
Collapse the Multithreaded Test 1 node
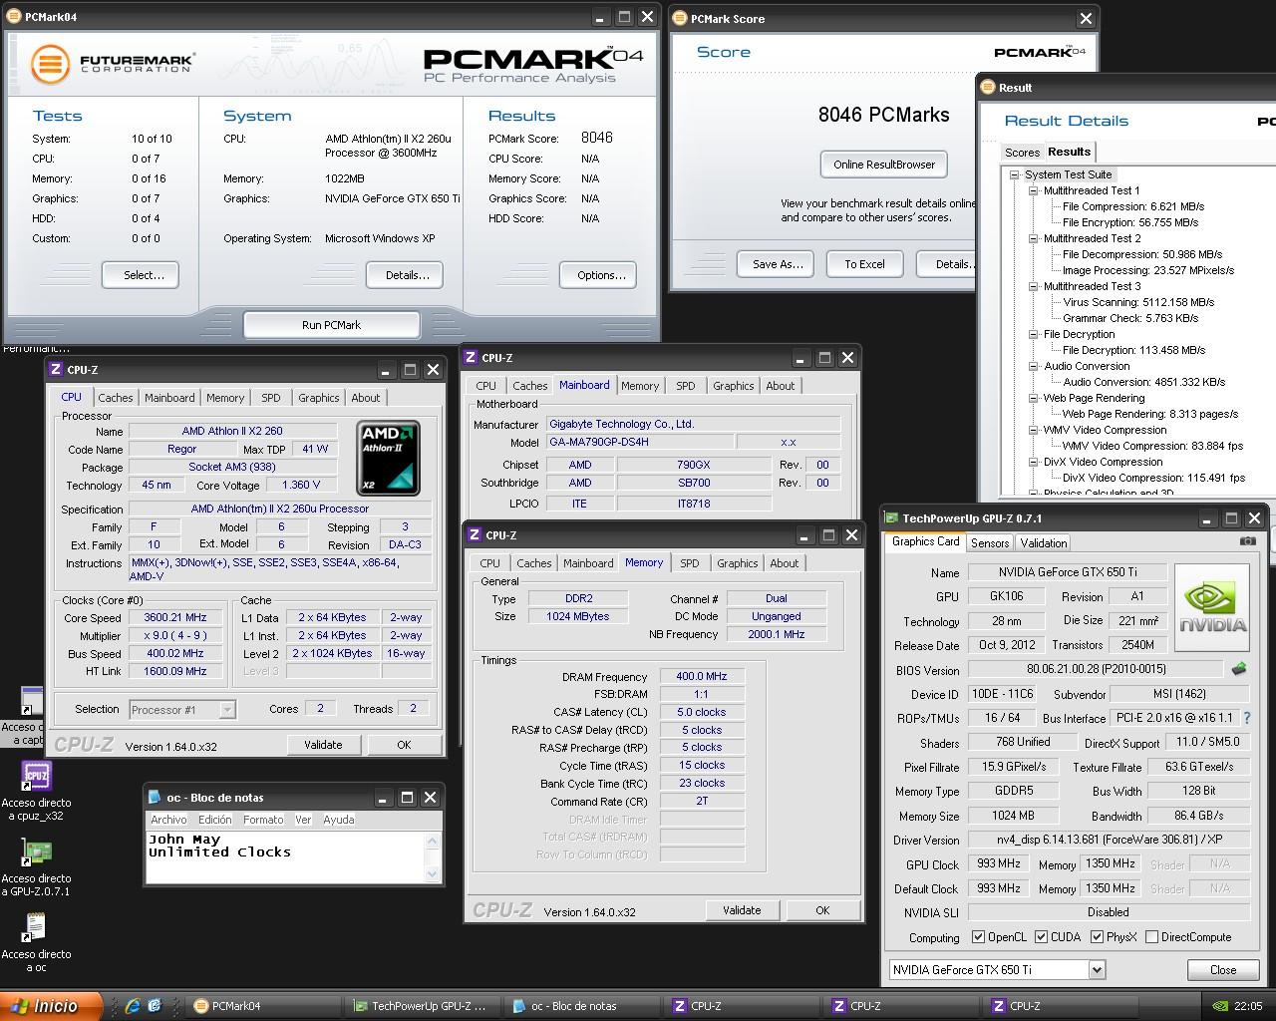[x=1034, y=190]
